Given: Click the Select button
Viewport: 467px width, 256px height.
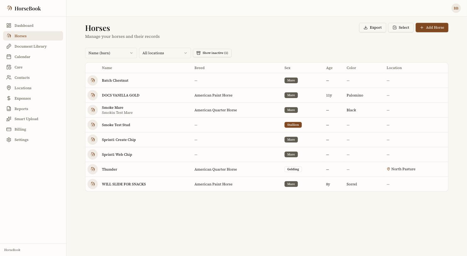Looking at the screenshot, I should (401, 27).
